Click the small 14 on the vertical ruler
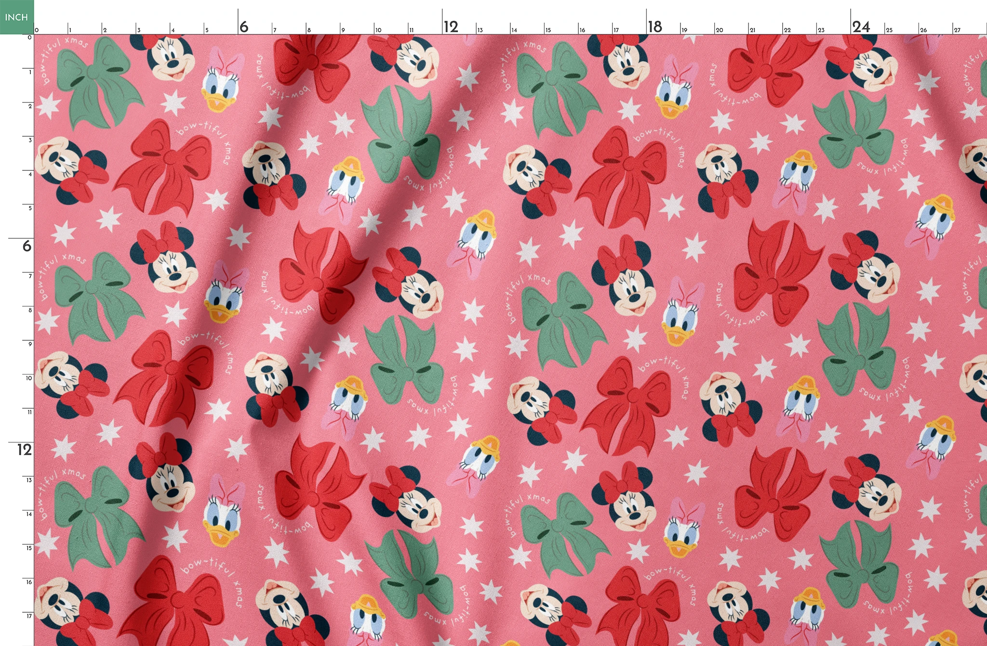This screenshot has height=646, width=987. [x=29, y=514]
